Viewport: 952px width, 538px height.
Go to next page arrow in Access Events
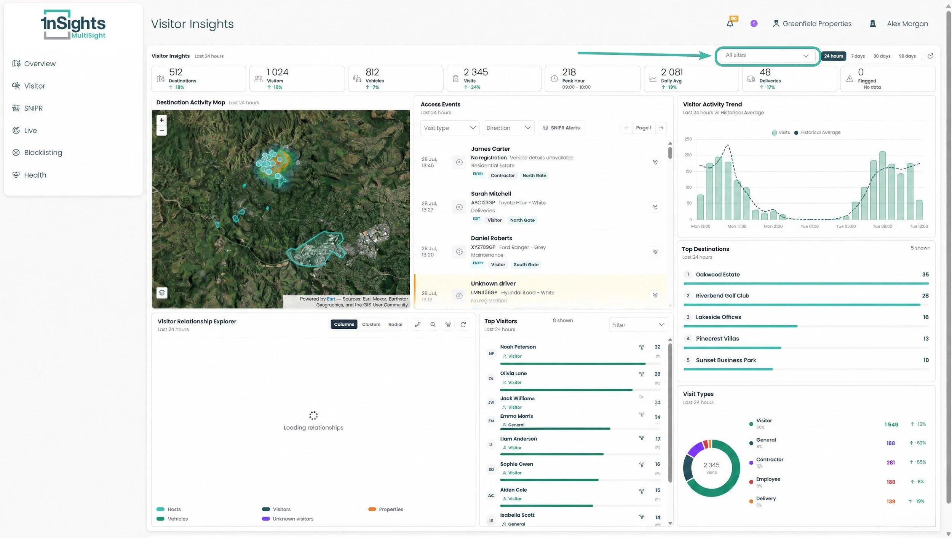pos(661,128)
